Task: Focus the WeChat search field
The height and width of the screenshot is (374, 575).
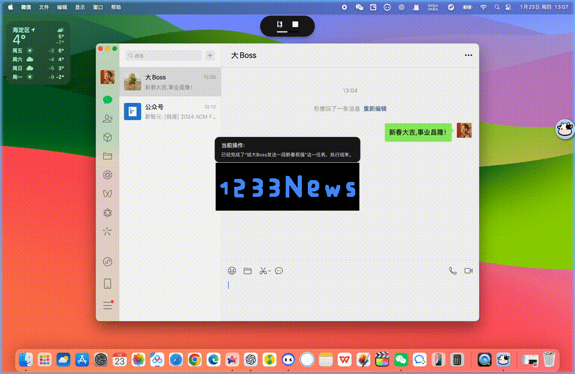Action: (164, 56)
